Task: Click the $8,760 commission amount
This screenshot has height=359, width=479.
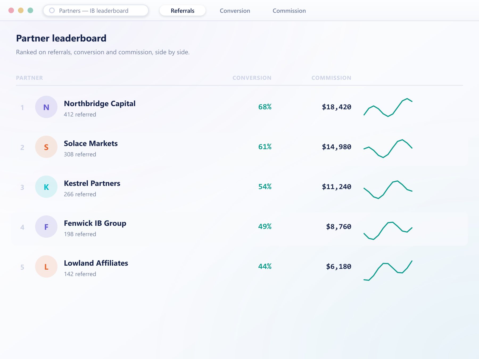Action: pyautogui.click(x=339, y=227)
